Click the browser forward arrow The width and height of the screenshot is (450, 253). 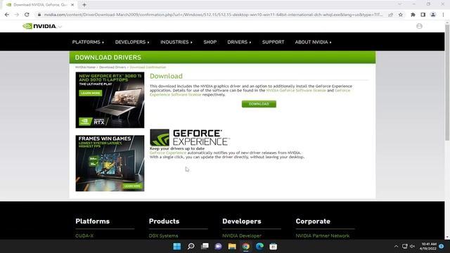click(17, 15)
